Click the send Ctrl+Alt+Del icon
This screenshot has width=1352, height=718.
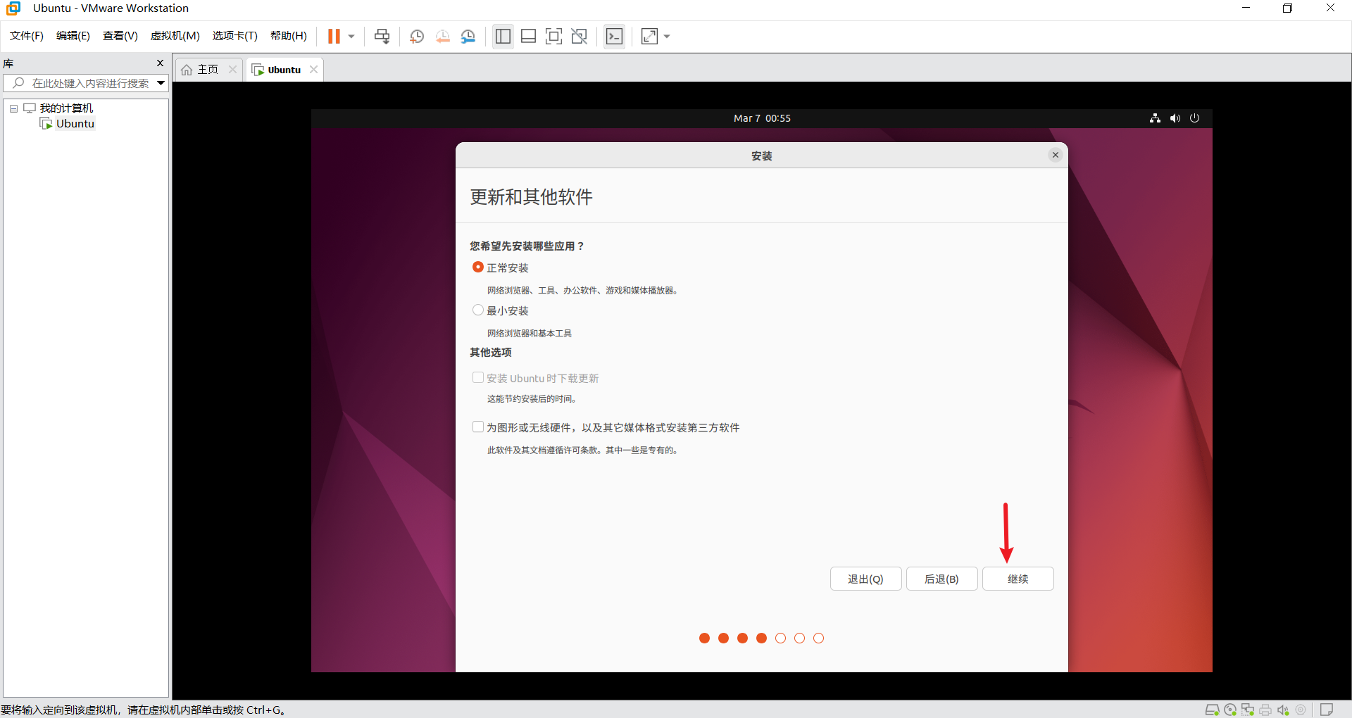[x=382, y=37]
